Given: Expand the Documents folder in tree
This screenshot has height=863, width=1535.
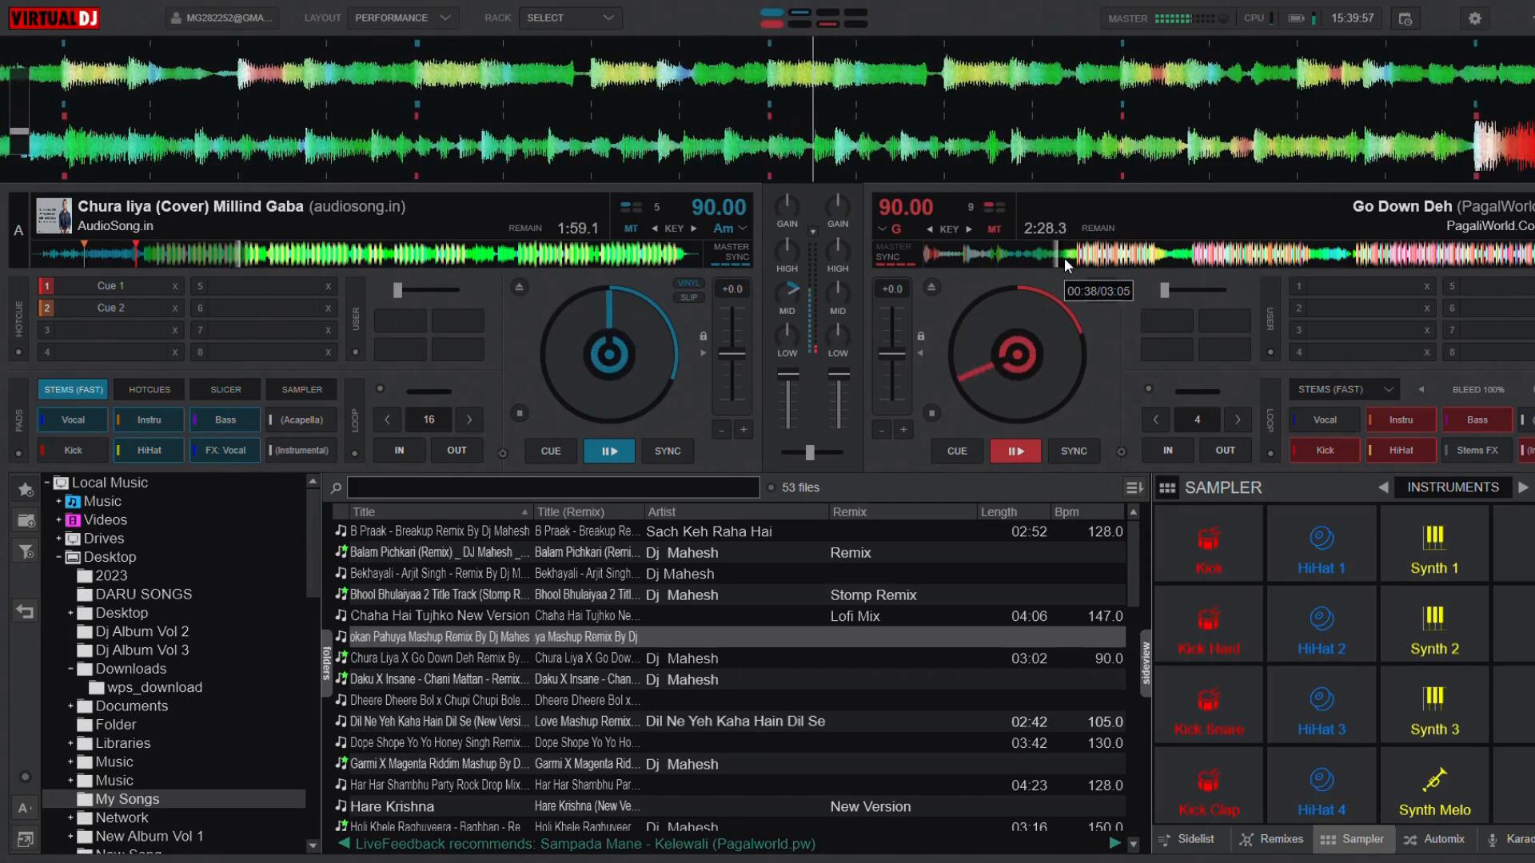Looking at the screenshot, I should tap(70, 706).
